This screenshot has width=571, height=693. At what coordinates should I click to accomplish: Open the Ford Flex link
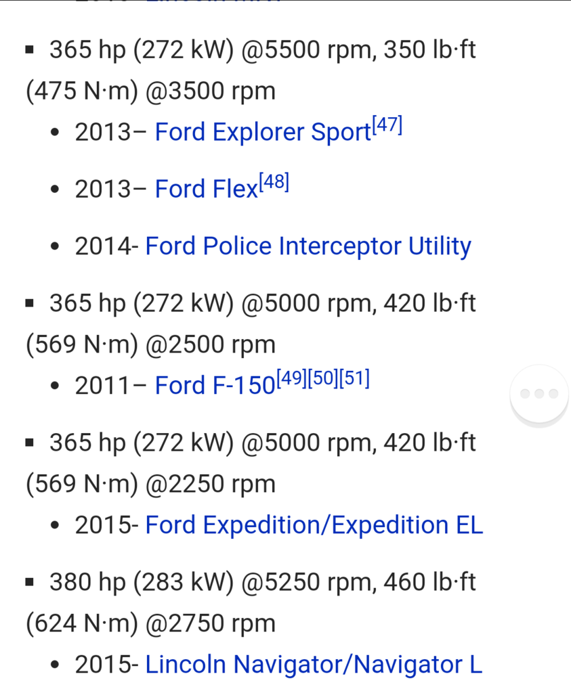[206, 189]
